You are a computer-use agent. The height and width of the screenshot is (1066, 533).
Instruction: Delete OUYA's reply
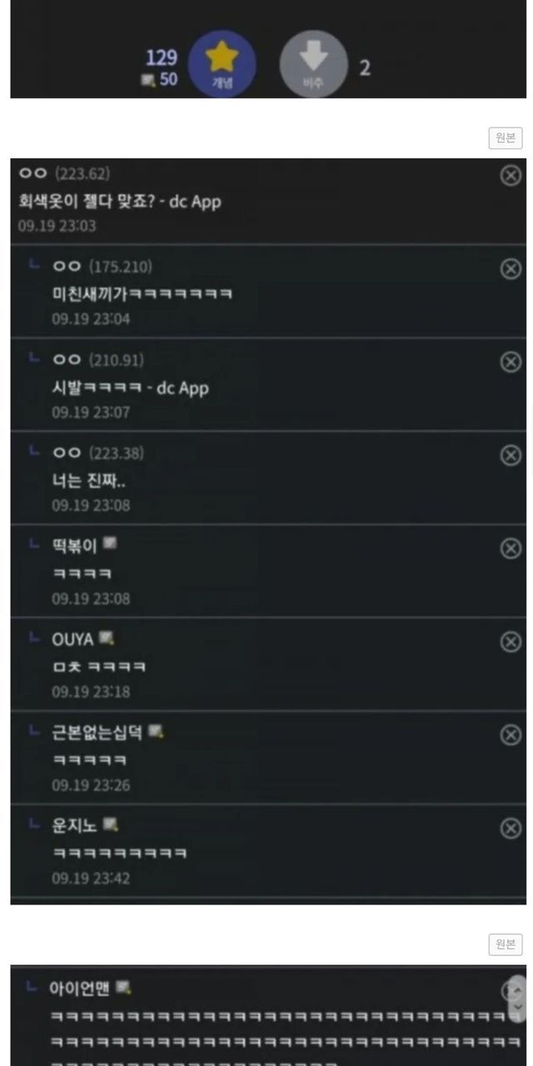coord(511,641)
